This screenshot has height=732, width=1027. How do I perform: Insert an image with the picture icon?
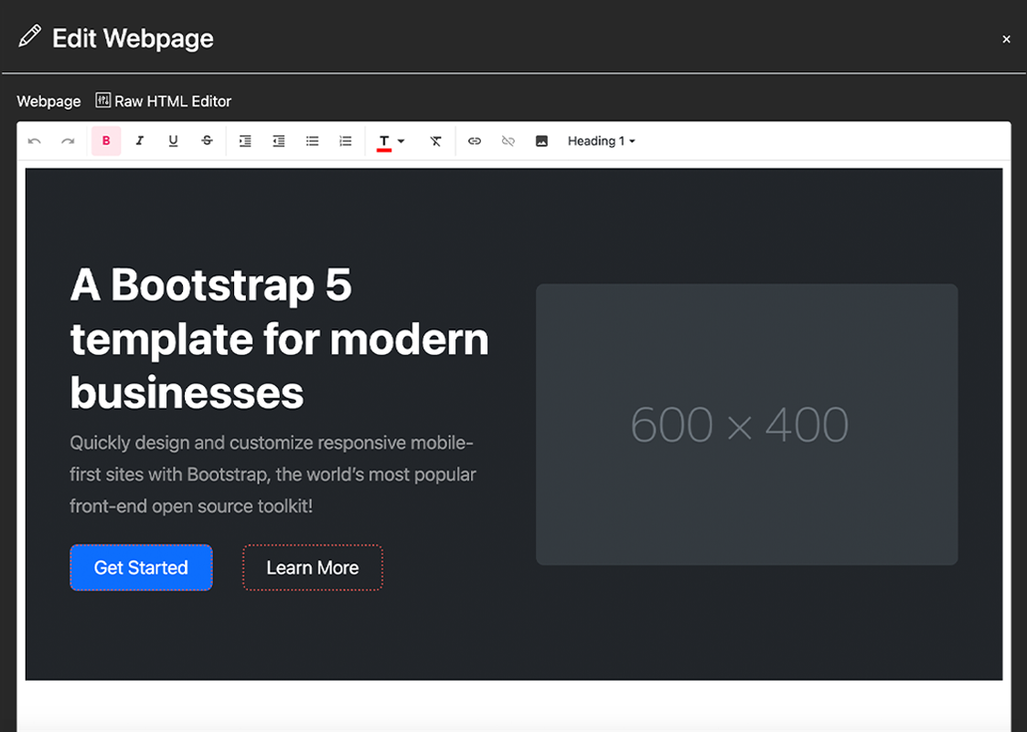click(541, 141)
